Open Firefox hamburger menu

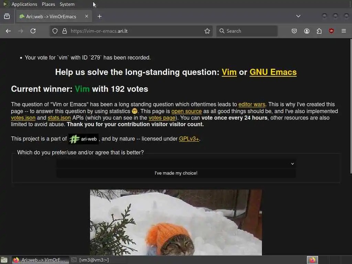tap(344, 31)
